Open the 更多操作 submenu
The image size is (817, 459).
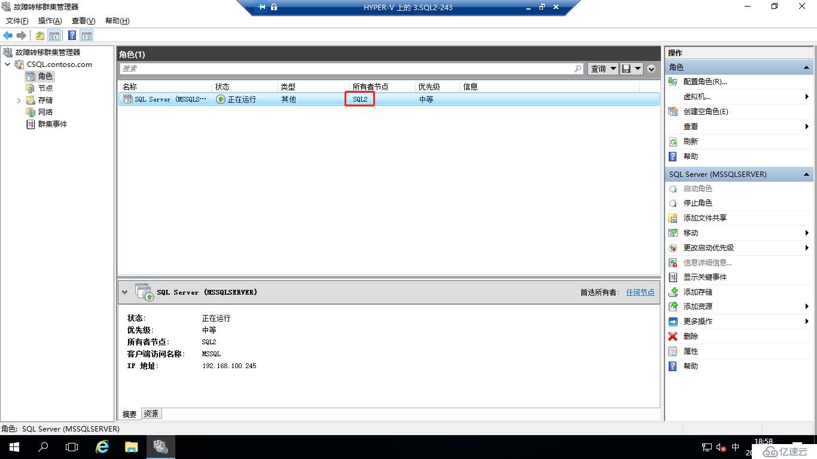tap(698, 322)
